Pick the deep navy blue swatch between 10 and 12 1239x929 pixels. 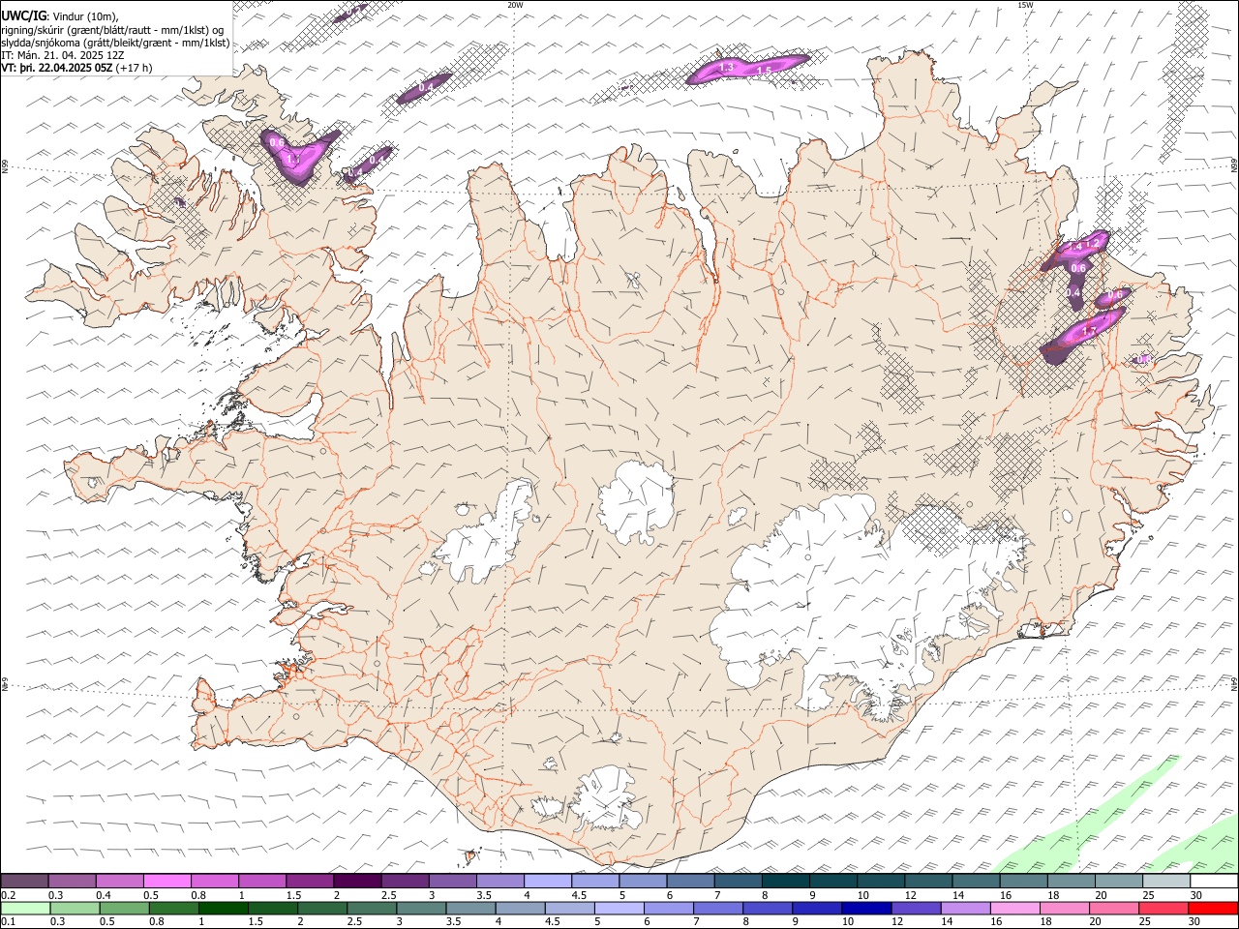pos(865,909)
